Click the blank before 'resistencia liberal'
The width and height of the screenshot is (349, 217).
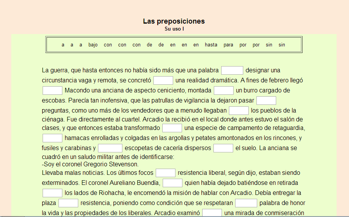pos(165,173)
